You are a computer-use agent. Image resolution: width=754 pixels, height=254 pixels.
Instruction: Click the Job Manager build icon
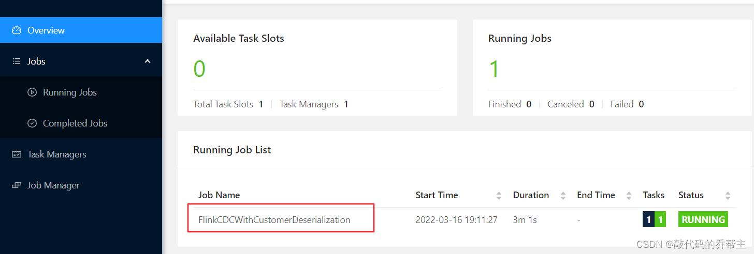click(x=17, y=185)
